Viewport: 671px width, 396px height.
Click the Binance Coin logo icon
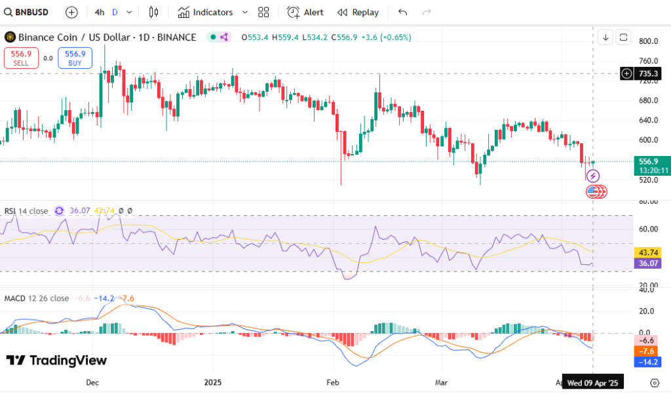click(10, 37)
